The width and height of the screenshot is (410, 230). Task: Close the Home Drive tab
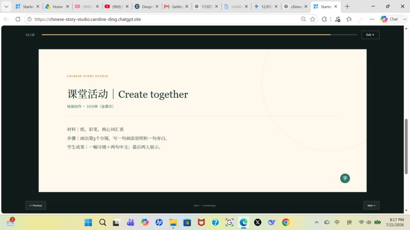tap(68, 7)
